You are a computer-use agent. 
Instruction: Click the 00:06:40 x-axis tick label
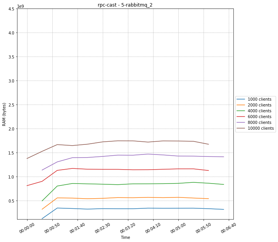click(228, 225)
